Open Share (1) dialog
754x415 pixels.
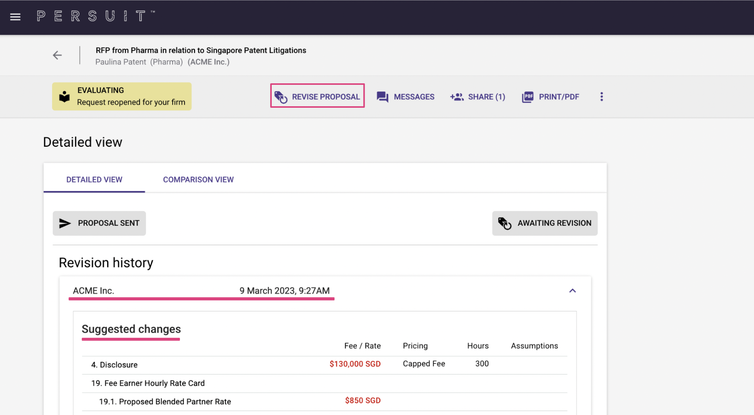point(478,97)
